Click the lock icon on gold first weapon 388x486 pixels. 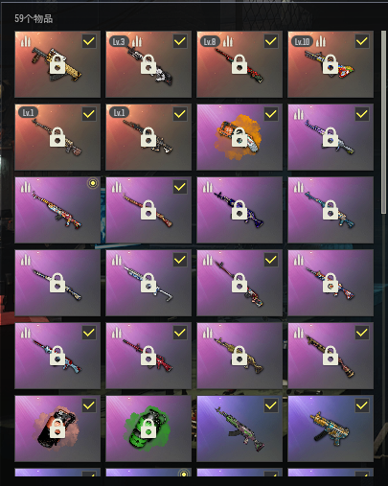[x=57, y=64]
